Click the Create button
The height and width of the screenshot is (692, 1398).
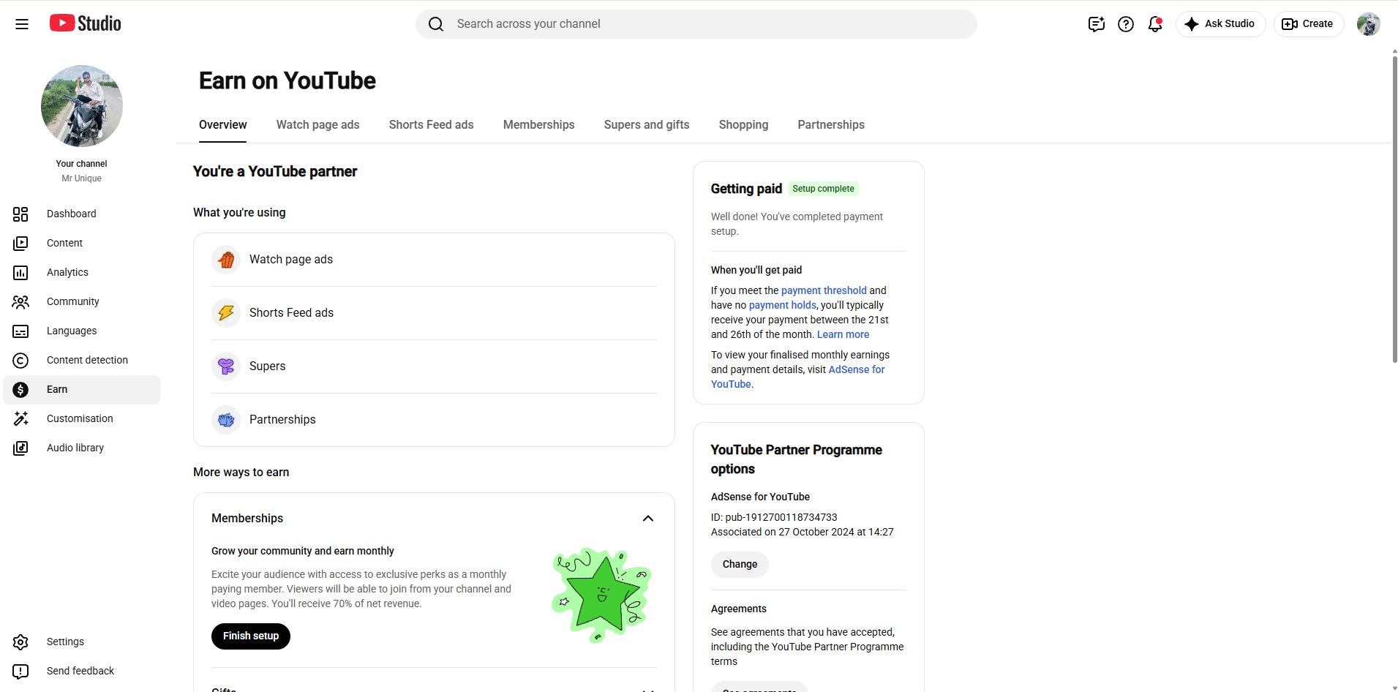1308,24
